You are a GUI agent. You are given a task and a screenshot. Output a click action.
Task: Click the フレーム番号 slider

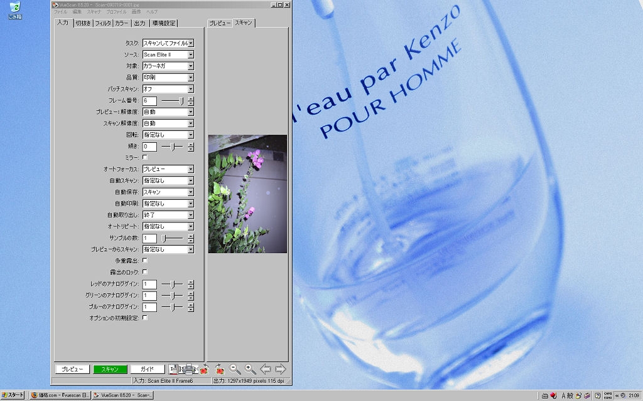pos(172,101)
